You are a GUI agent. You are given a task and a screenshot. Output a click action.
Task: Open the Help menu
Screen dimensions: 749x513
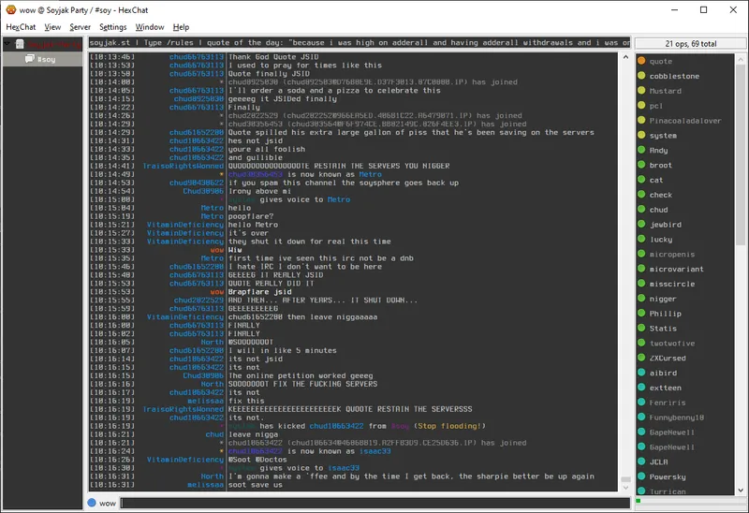pyautogui.click(x=181, y=27)
